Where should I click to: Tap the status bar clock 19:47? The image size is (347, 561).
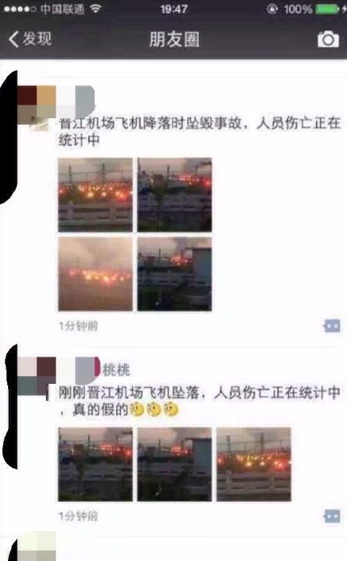click(174, 9)
